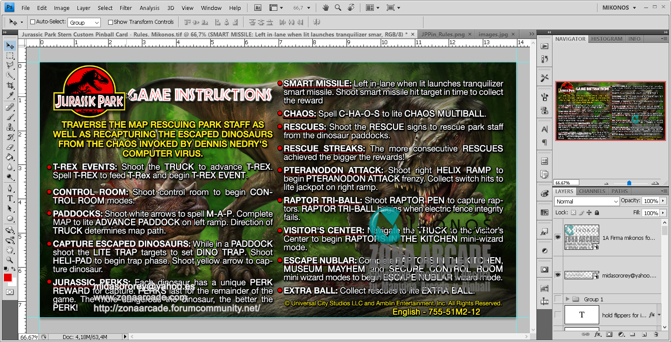Open the Normal blend mode dropdown
671x342 pixels.
pyautogui.click(x=587, y=201)
